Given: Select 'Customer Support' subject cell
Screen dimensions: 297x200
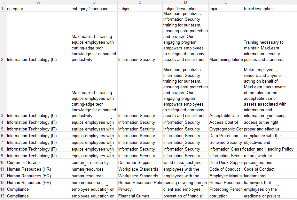Looking at the screenshot, I should click(140, 162).
